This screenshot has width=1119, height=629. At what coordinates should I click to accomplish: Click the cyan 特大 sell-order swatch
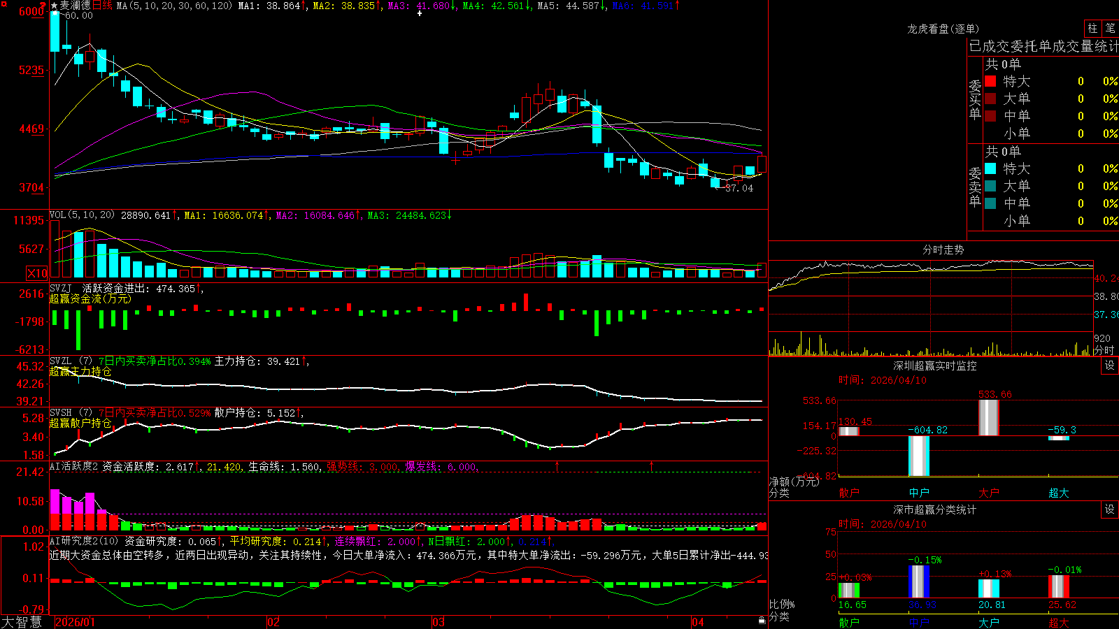990,168
